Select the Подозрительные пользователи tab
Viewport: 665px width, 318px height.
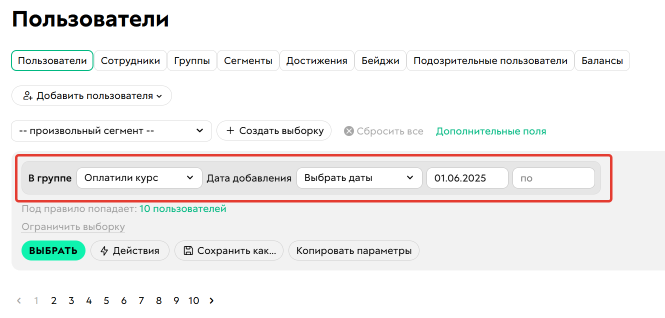click(x=490, y=60)
